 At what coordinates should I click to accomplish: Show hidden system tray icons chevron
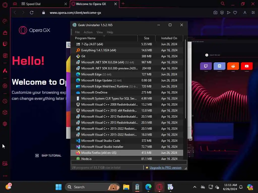tap(195, 187)
